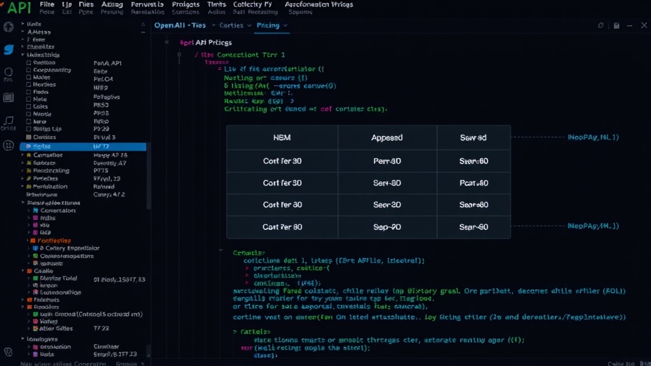
Task: Click the lower INeoPAg link beside the table
Action: tap(593, 226)
